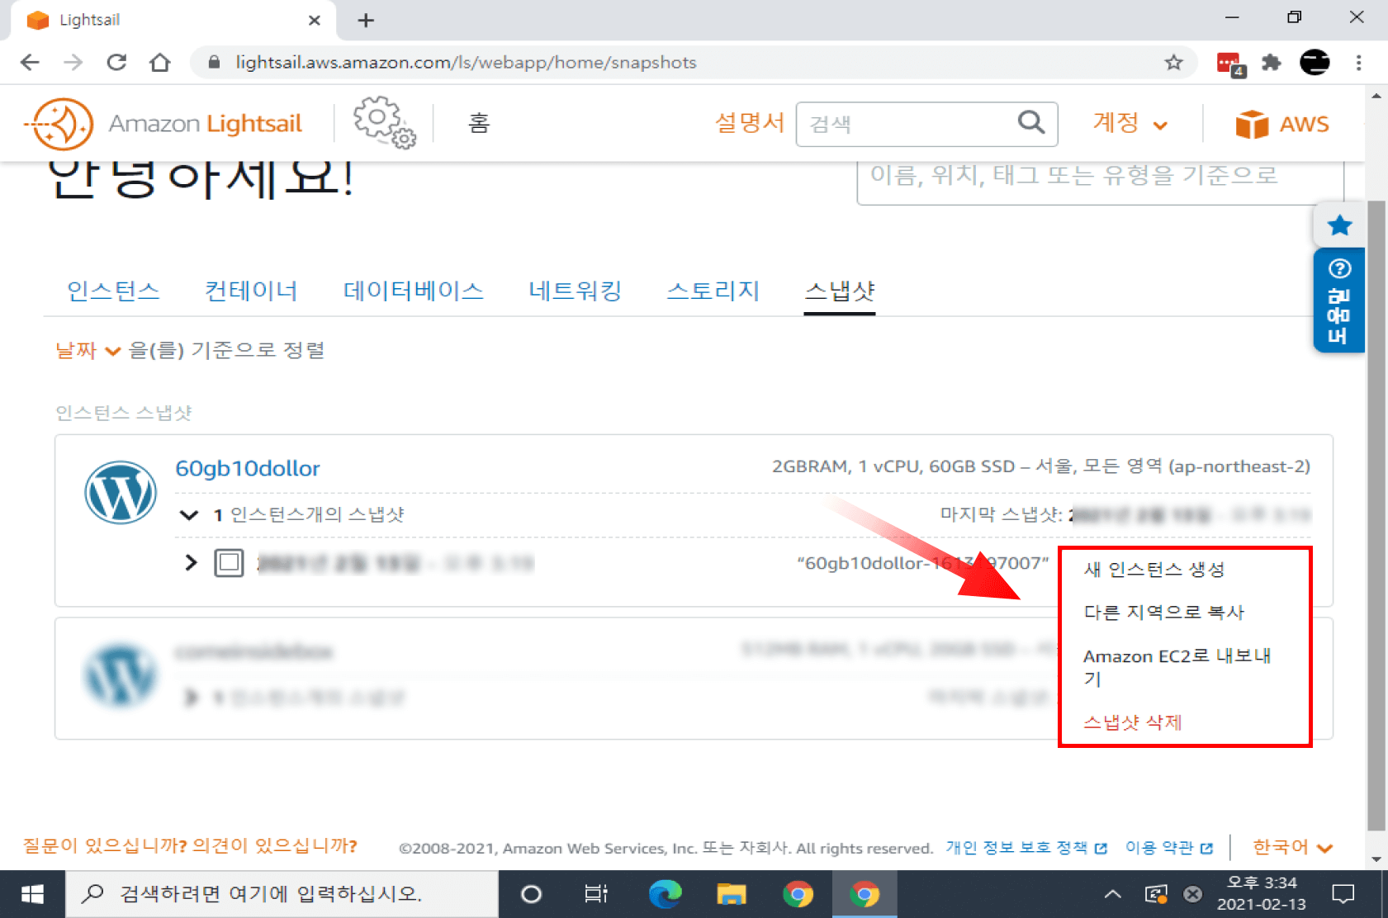Screen dimensions: 1388x918
Task: Open the Chrome profile avatar
Action: click(x=1315, y=63)
